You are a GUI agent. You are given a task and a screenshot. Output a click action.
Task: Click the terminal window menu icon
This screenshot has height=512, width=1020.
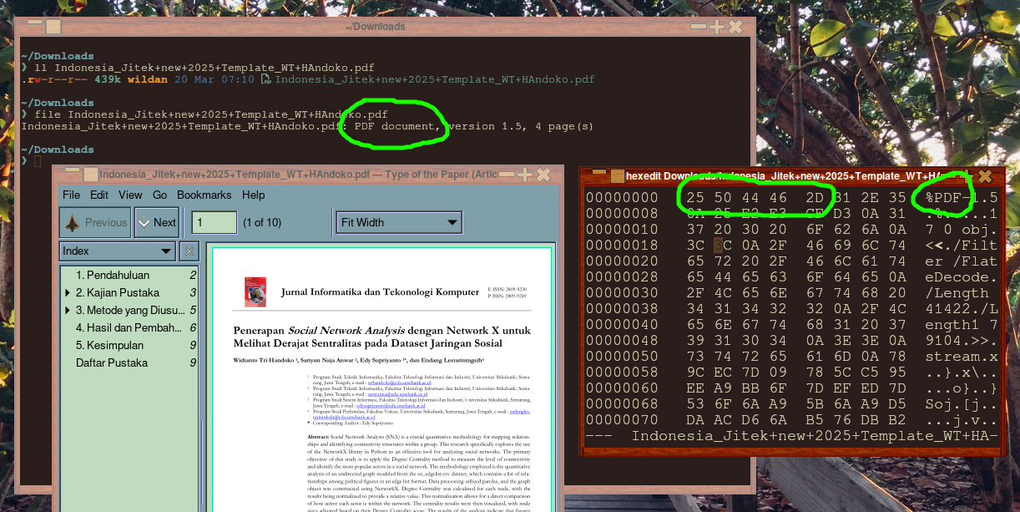point(52,27)
